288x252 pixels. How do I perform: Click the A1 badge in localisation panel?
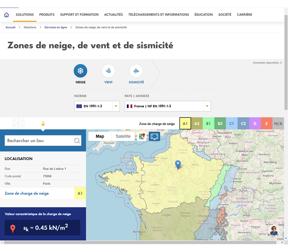coord(80,193)
